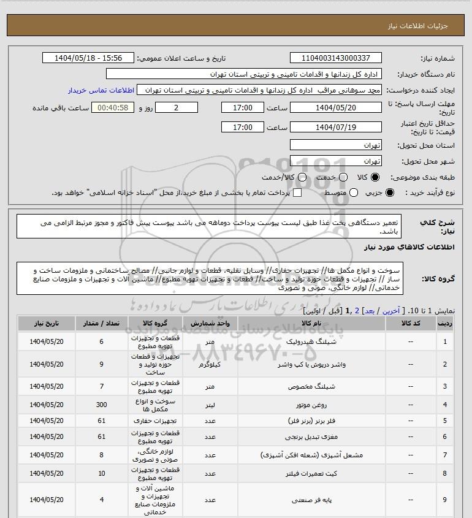Select the فلر برنر (برنر فلر) cell
Screen dimensions: 472x518
click(311, 421)
